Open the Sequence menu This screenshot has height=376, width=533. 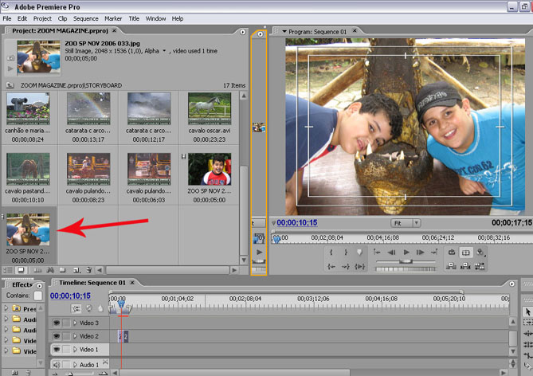(85, 18)
